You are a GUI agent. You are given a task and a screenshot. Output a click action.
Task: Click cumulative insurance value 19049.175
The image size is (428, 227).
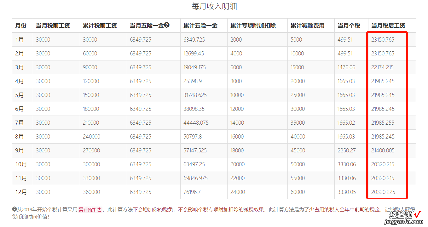tap(194, 67)
